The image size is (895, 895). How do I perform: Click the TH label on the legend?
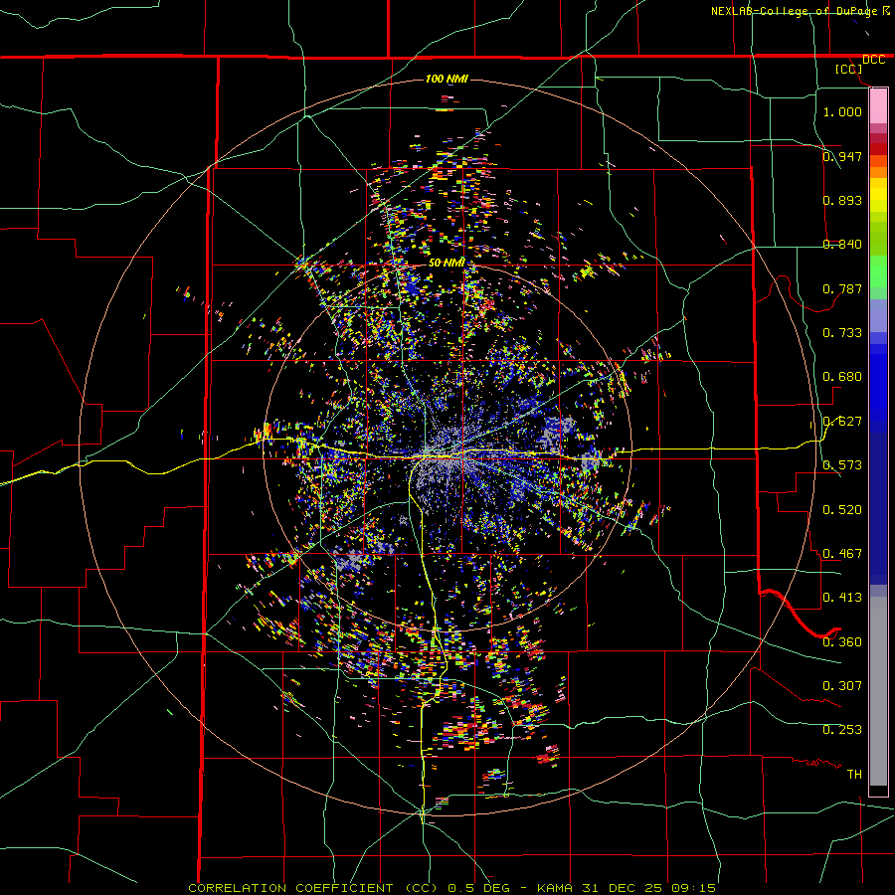854,774
